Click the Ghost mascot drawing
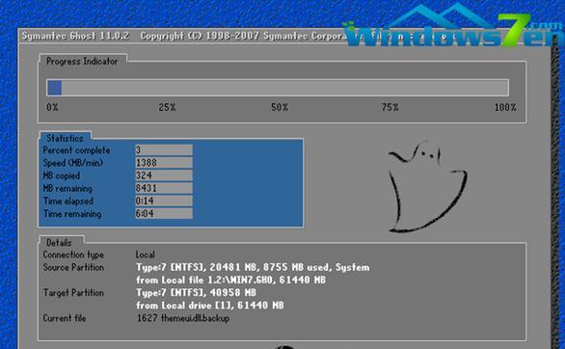 click(x=427, y=187)
